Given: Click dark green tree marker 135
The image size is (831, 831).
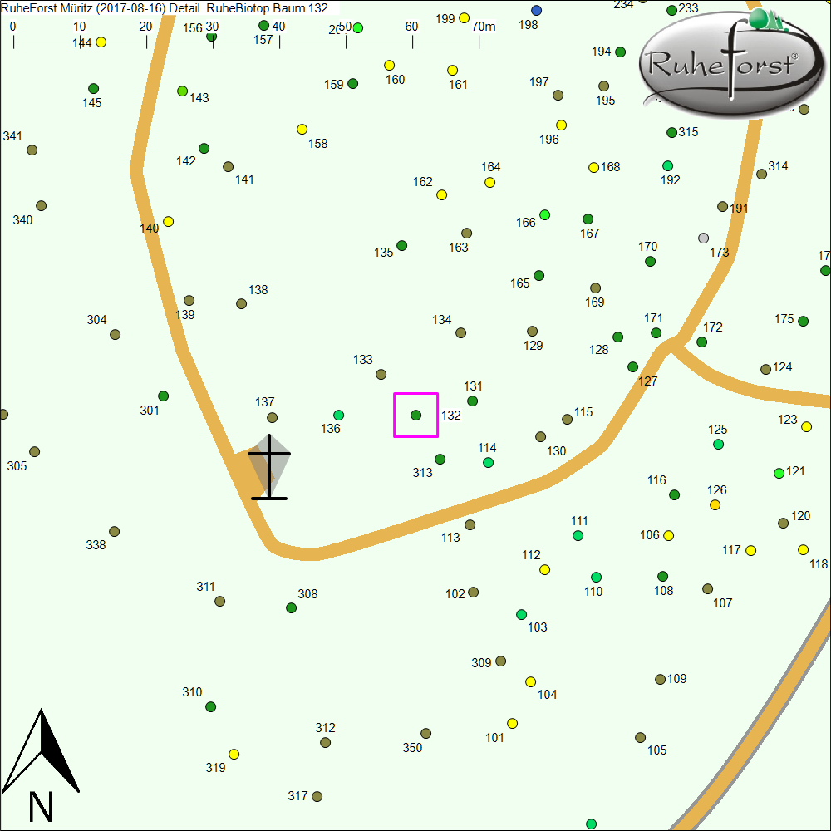Looking at the screenshot, I should pyautogui.click(x=401, y=245).
